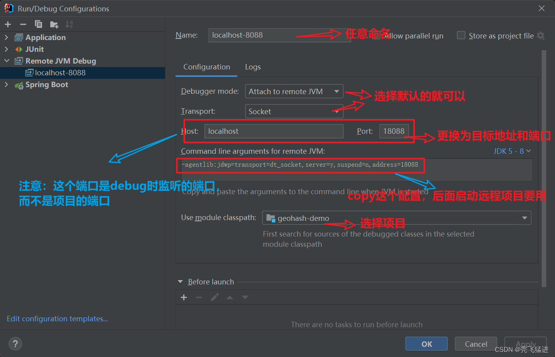Image resolution: width=555 pixels, height=357 pixels.
Task: Click the Remote JVM Debug type icon
Action: click(18, 61)
